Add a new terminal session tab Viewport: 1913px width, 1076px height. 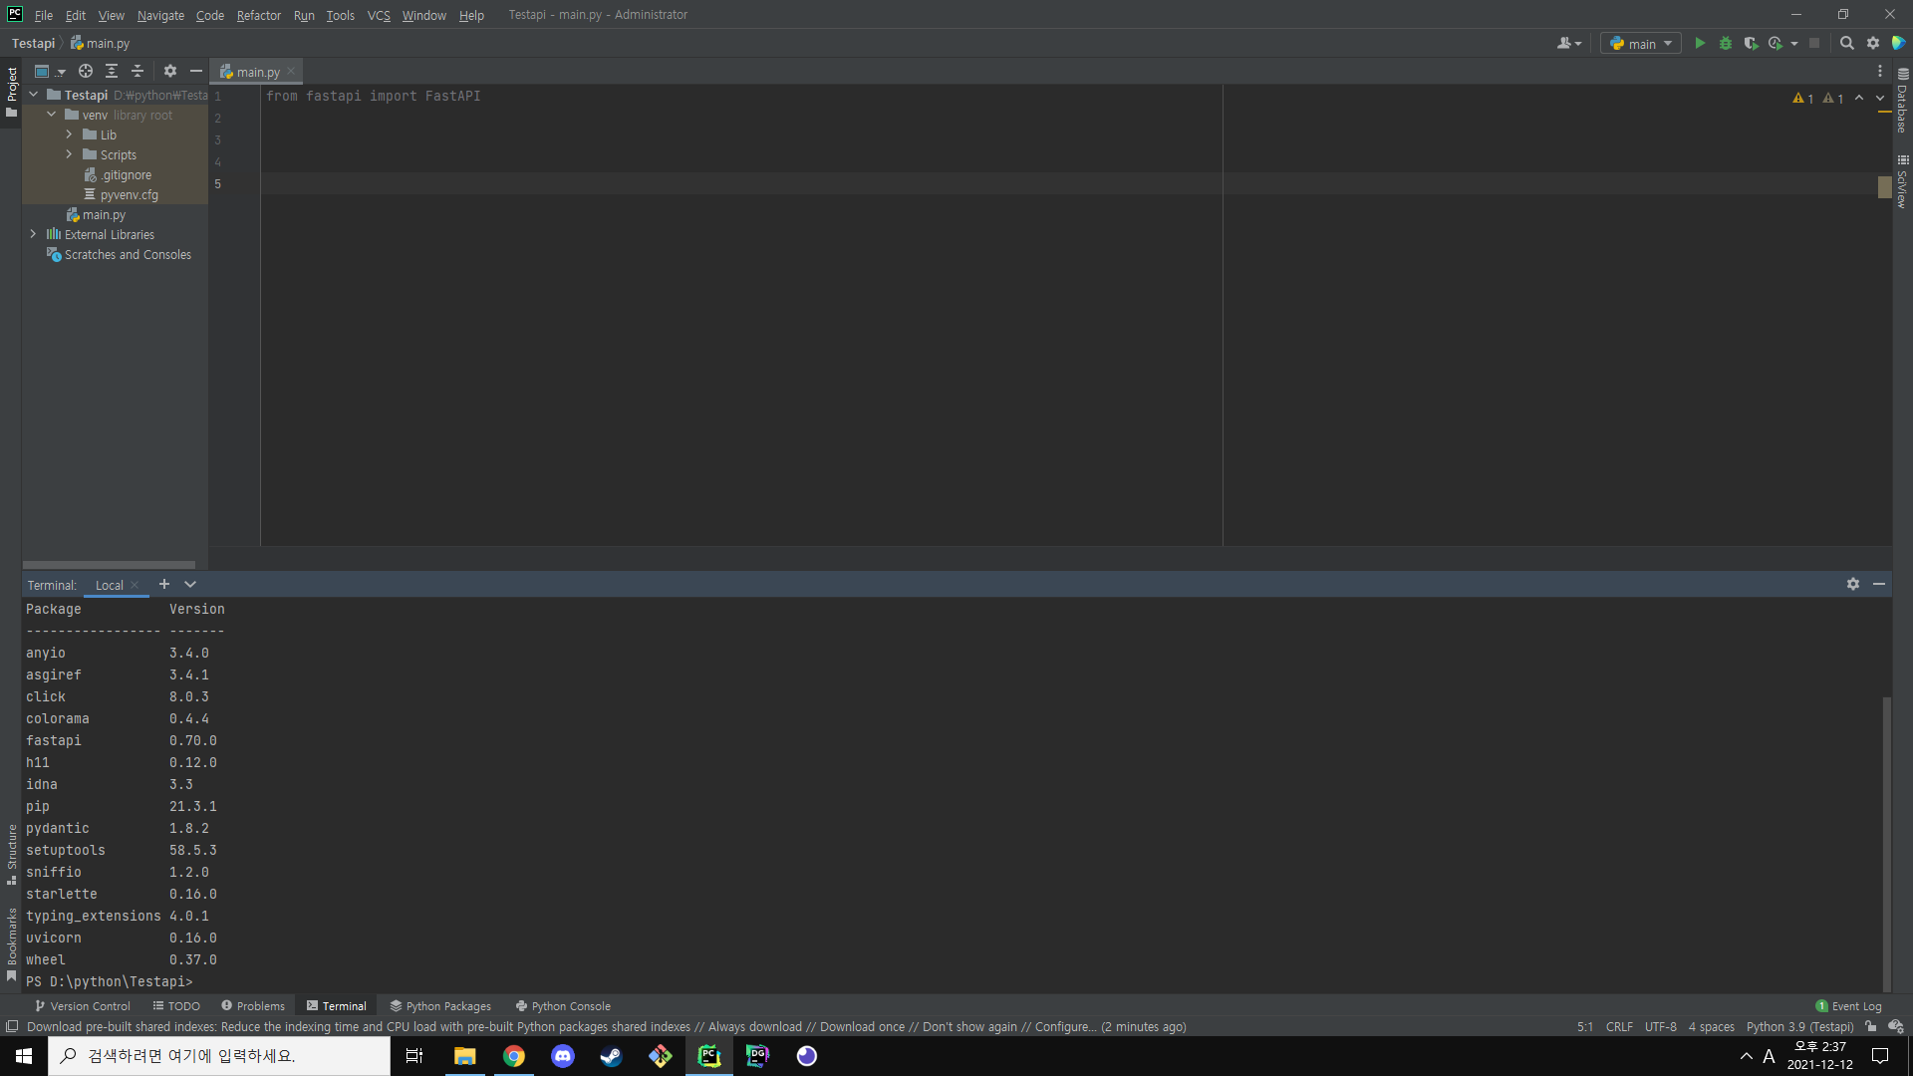[164, 585]
